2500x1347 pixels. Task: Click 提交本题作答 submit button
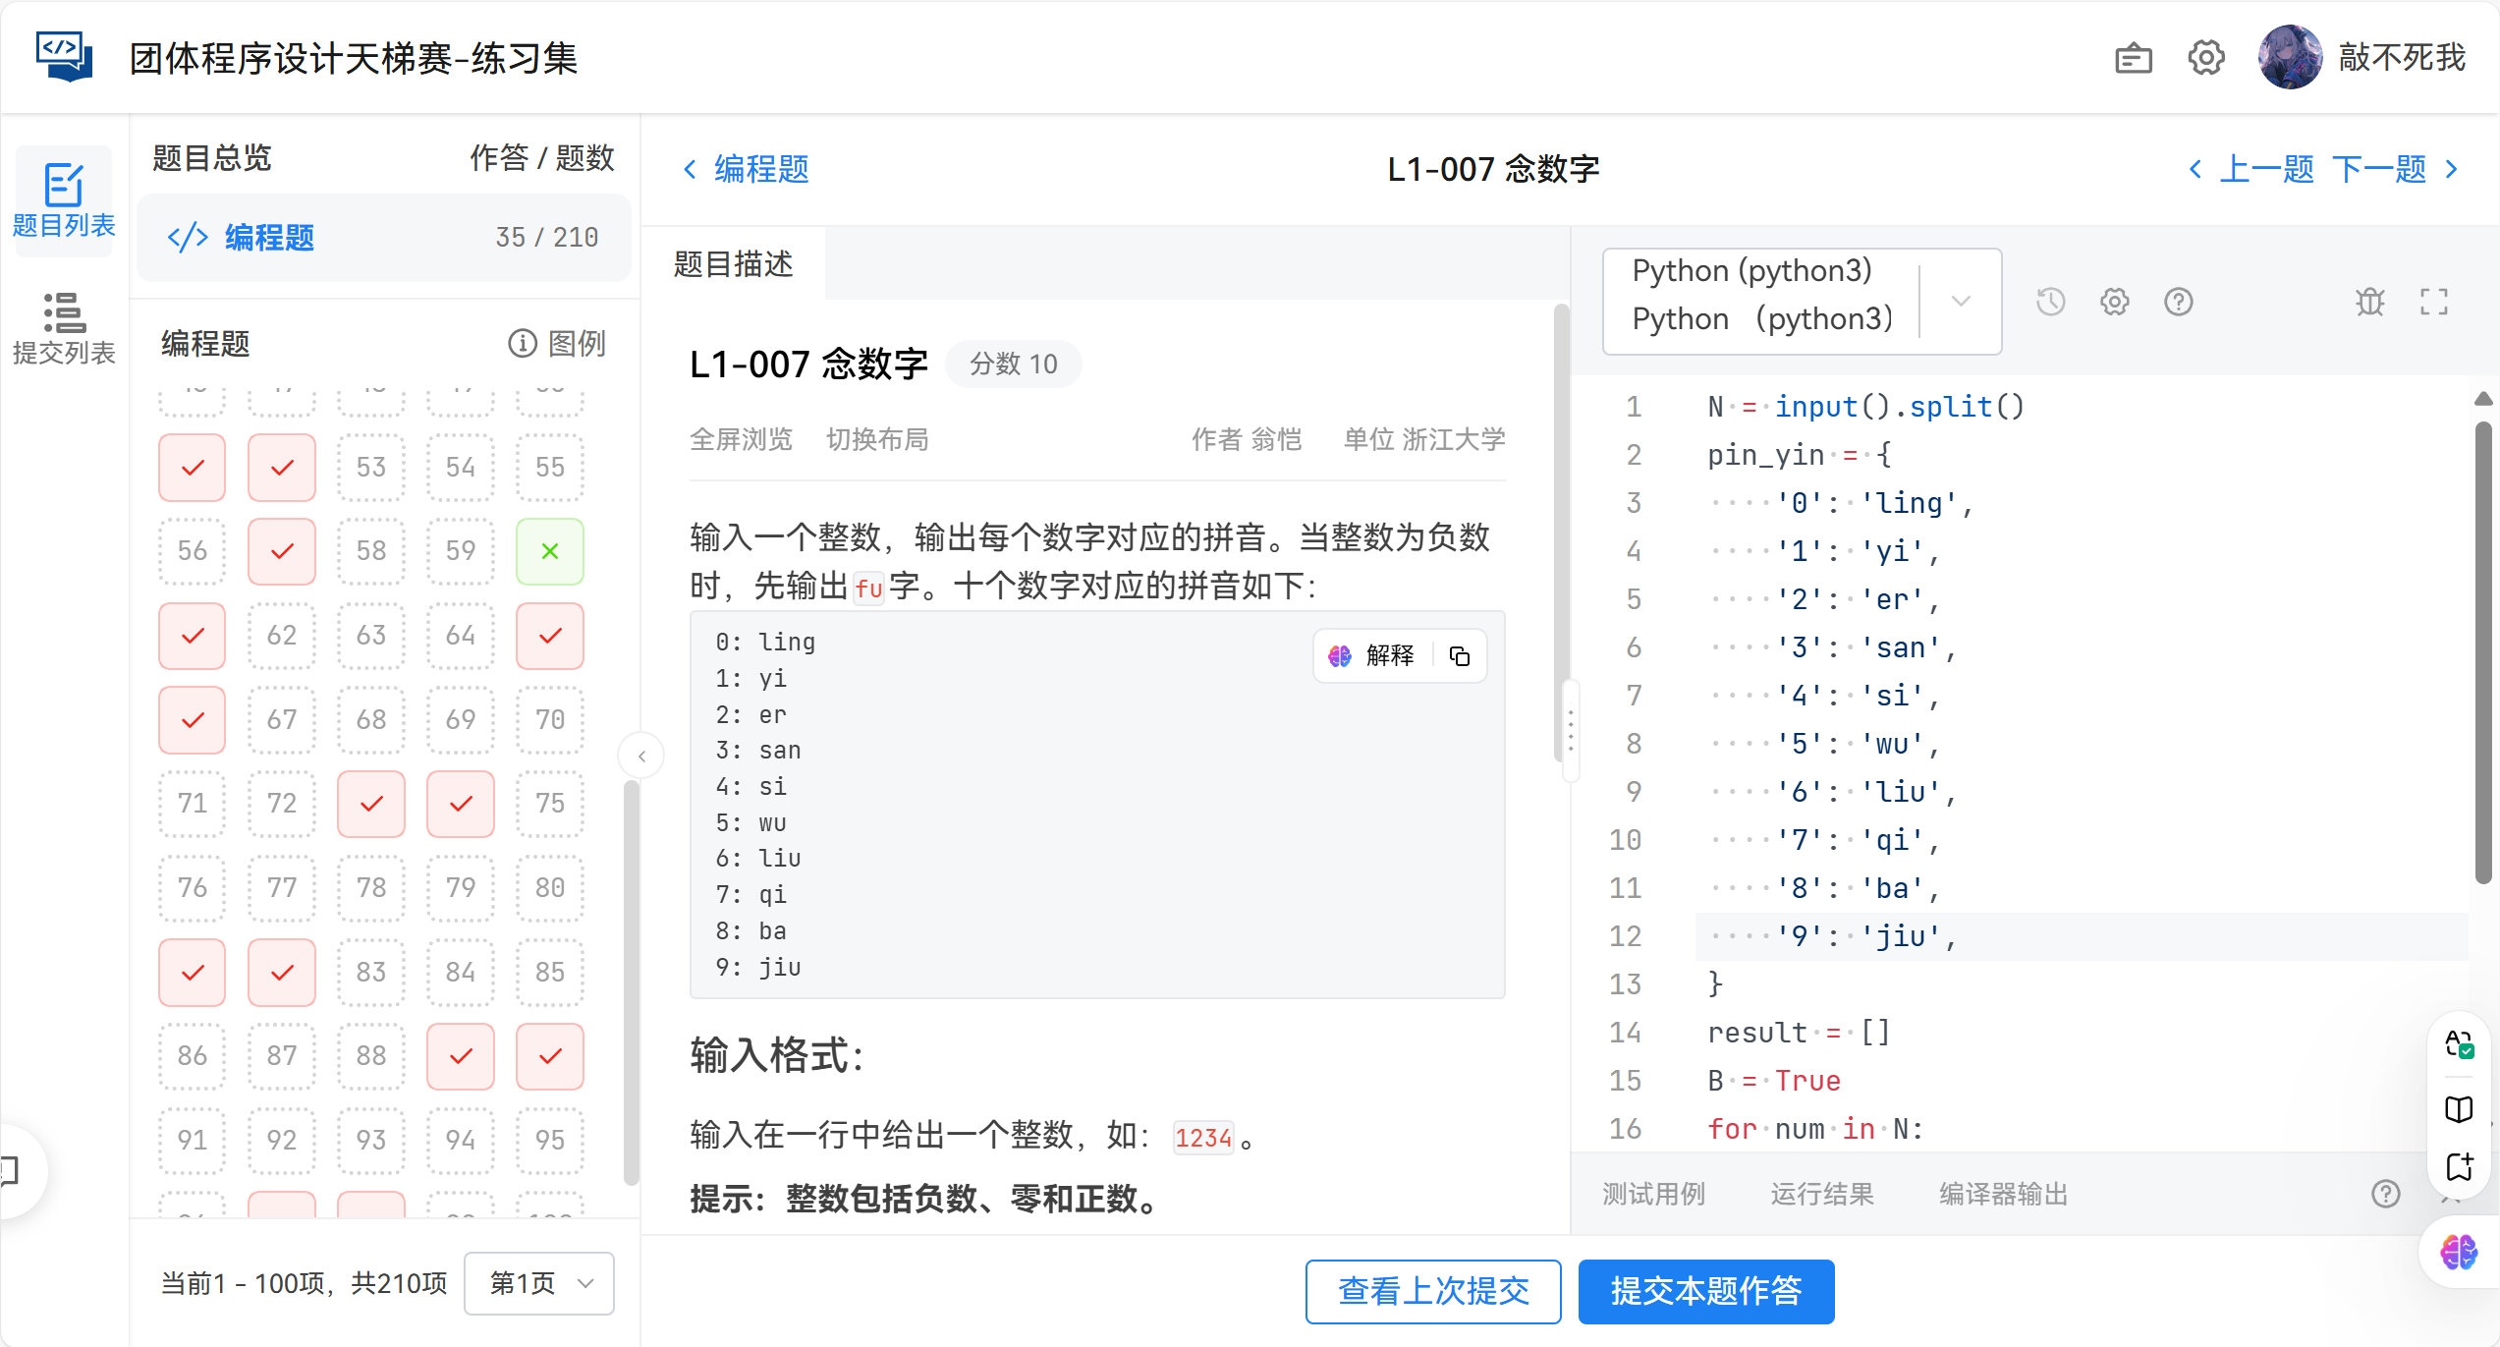[1705, 1291]
